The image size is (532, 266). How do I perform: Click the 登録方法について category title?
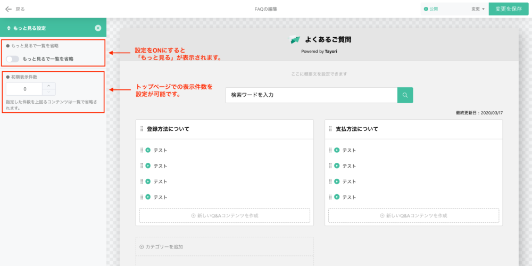tap(168, 129)
